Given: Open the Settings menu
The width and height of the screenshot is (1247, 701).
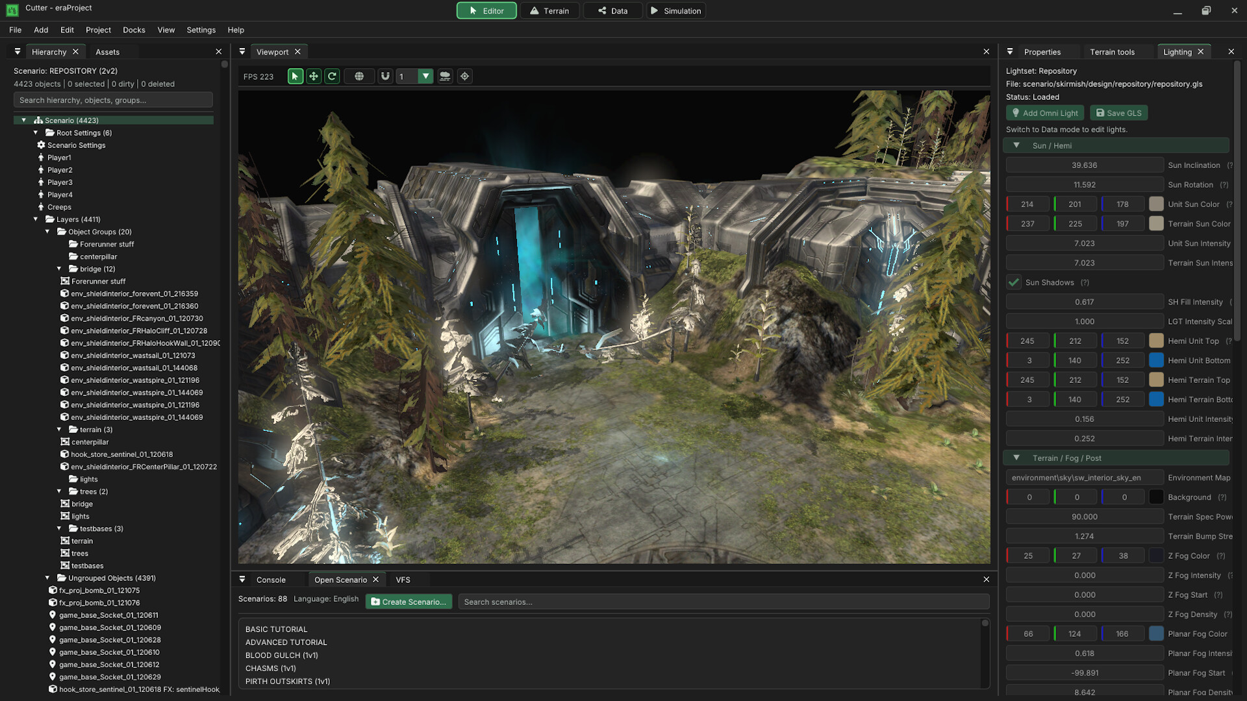Looking at the screenshot, I should click(201, 30).
